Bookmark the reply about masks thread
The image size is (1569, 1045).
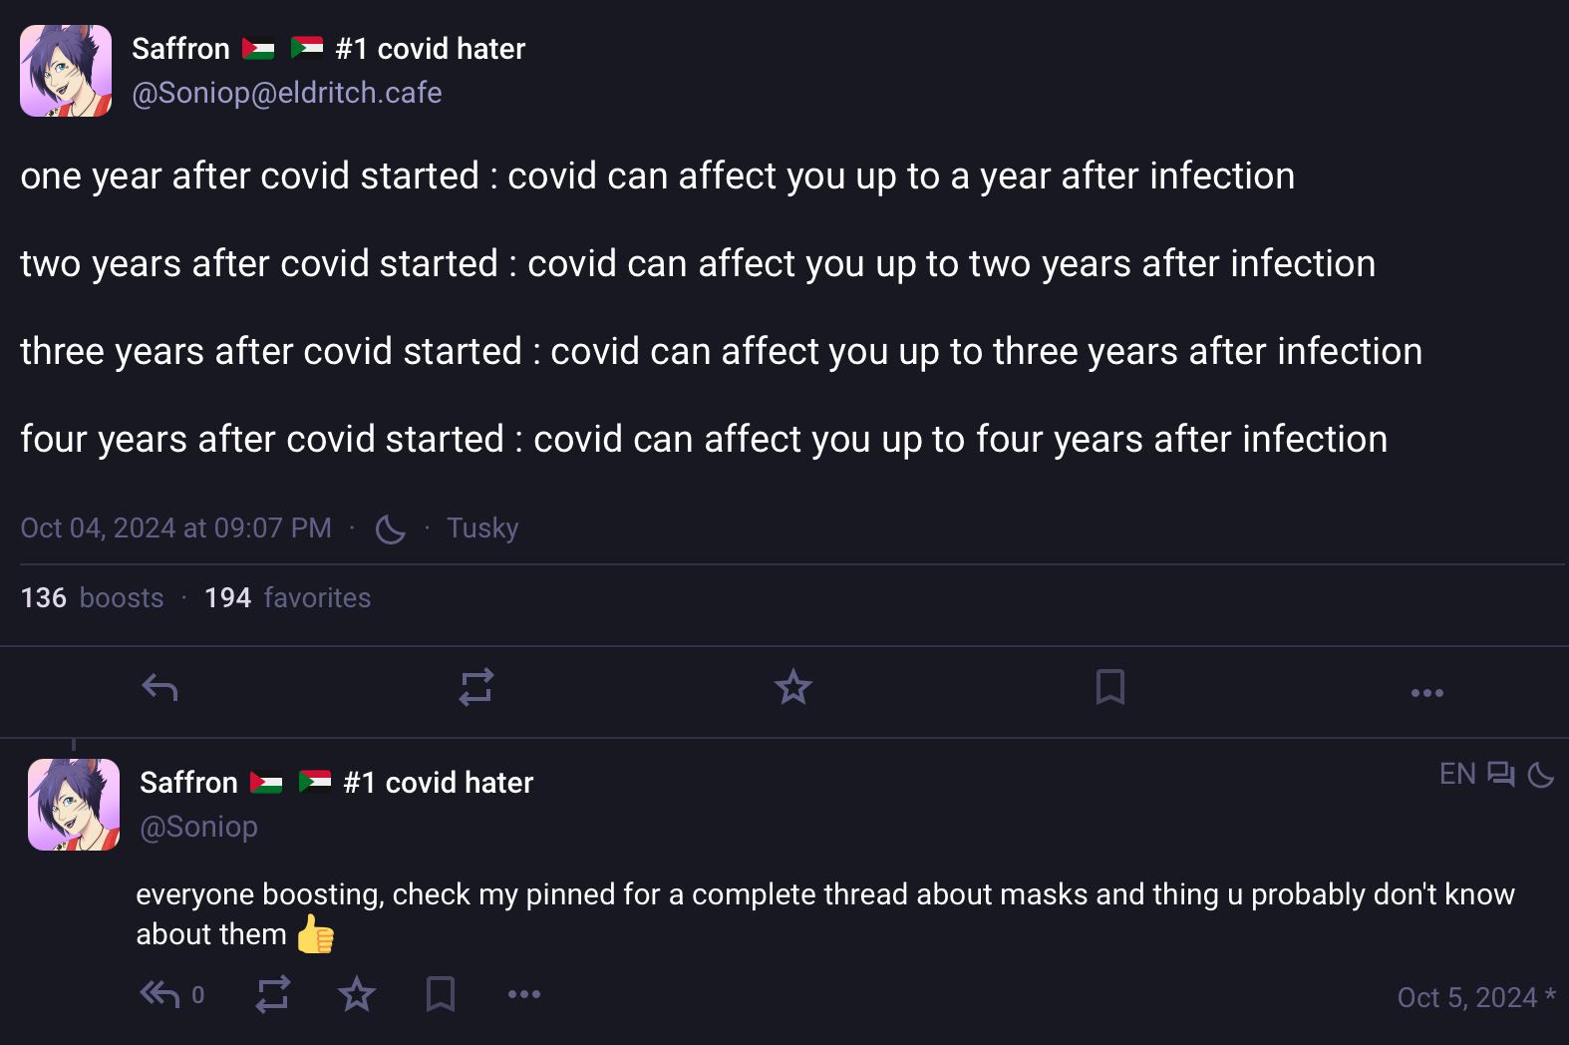[x=440, y=994]
